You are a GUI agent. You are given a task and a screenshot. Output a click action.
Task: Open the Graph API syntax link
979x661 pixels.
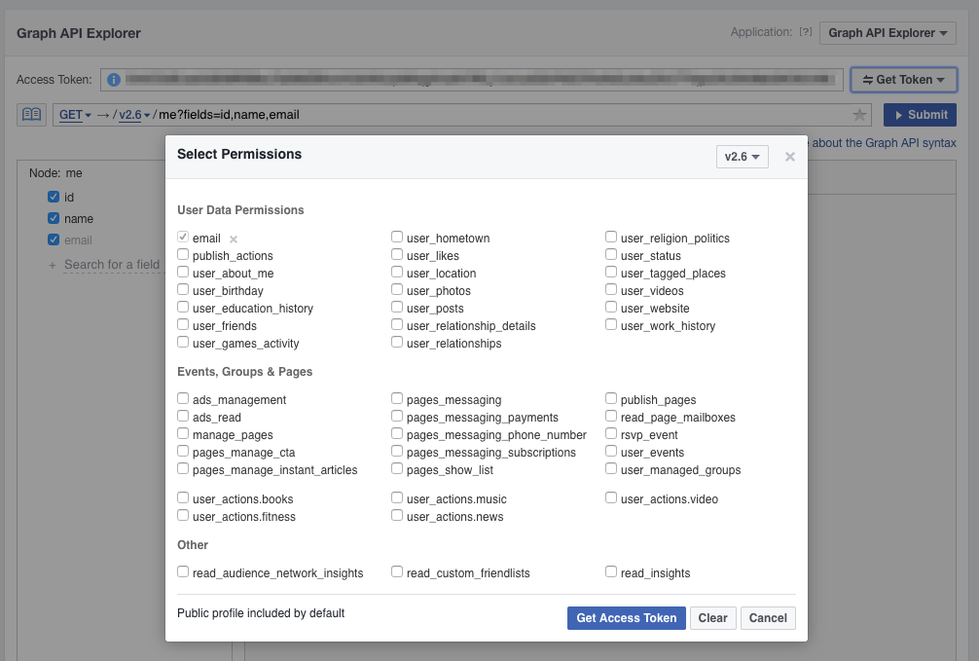884,143
